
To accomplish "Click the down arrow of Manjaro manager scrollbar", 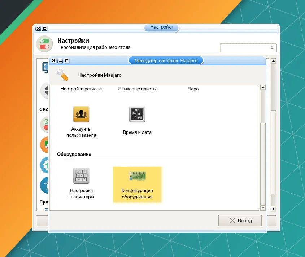I will pyautogui.click(x=263, y=208).
